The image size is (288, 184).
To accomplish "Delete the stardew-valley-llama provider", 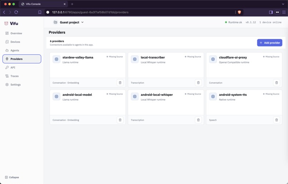I will [x=120, y=83].
